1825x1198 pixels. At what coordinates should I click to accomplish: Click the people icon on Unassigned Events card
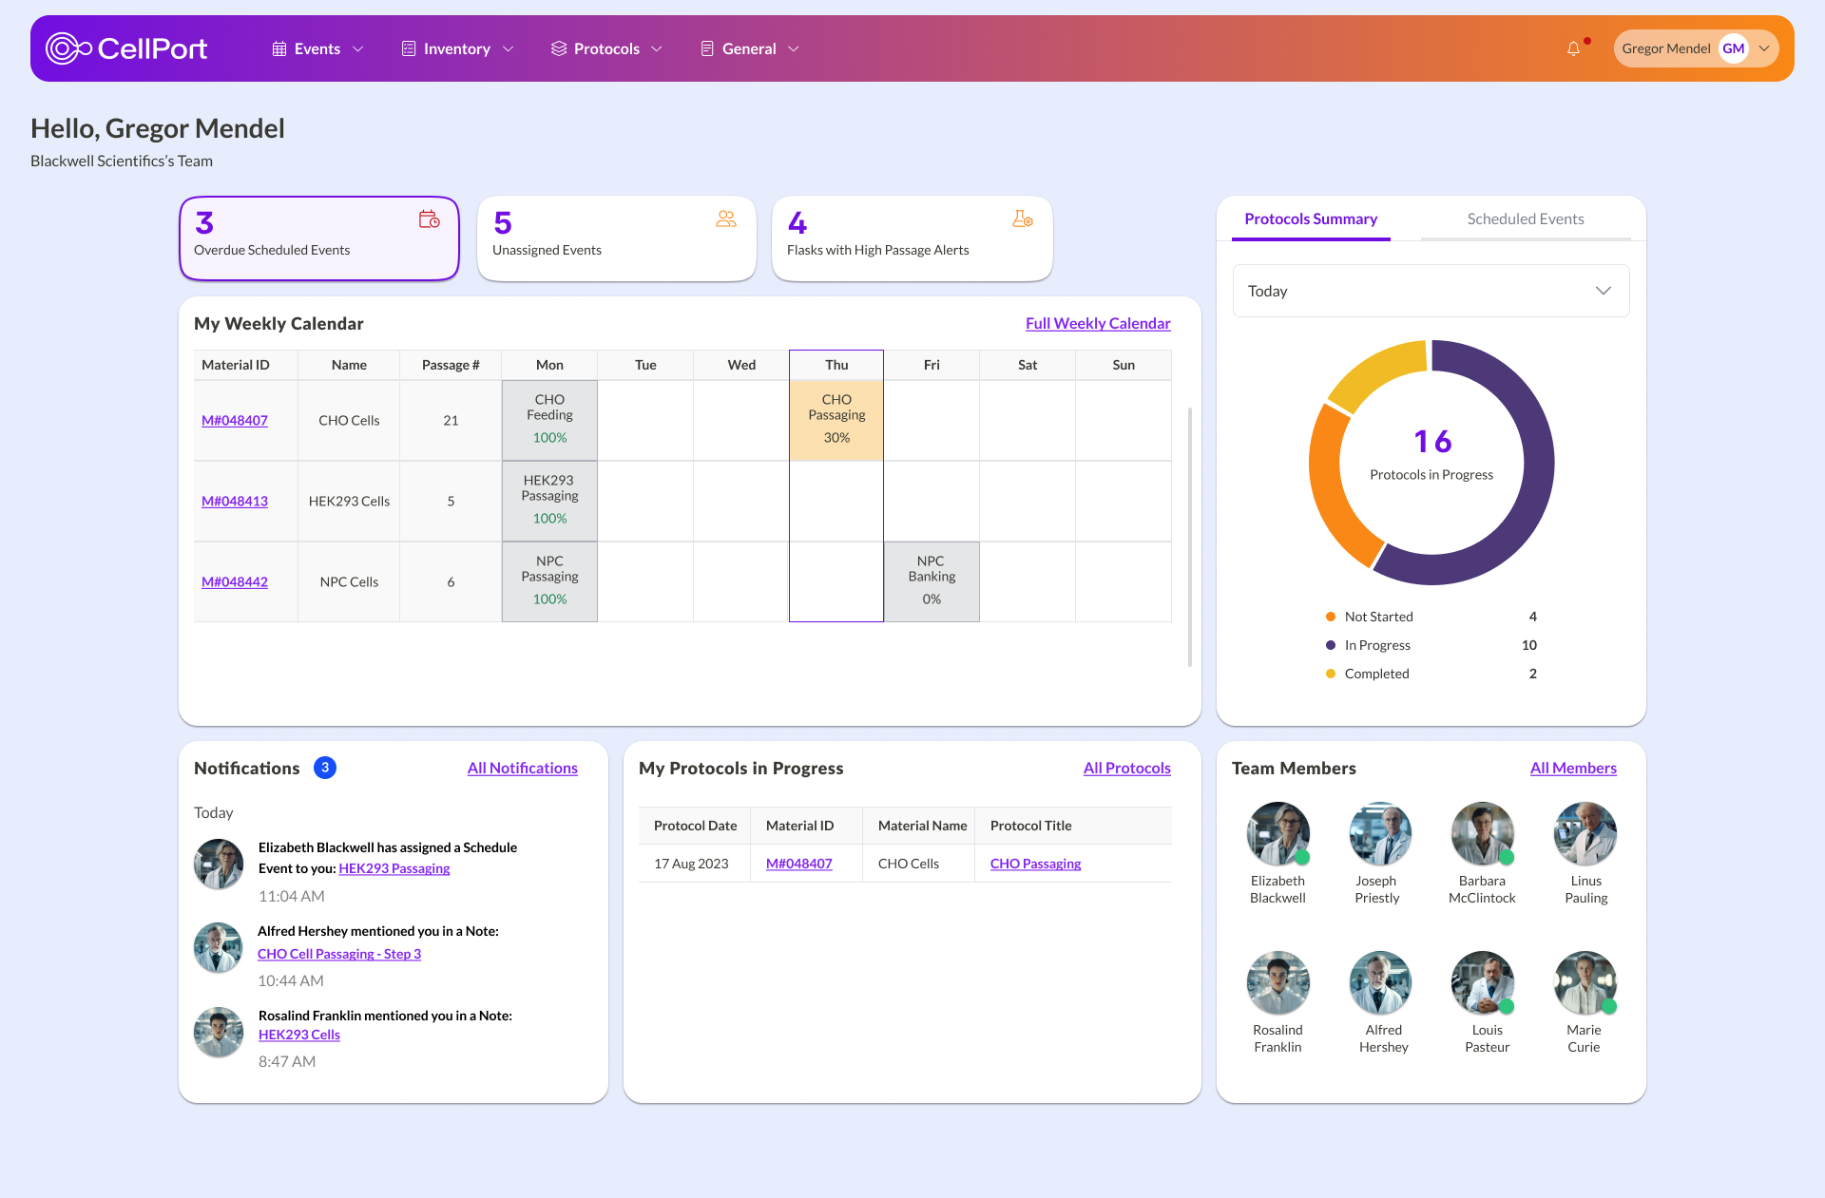726,219
